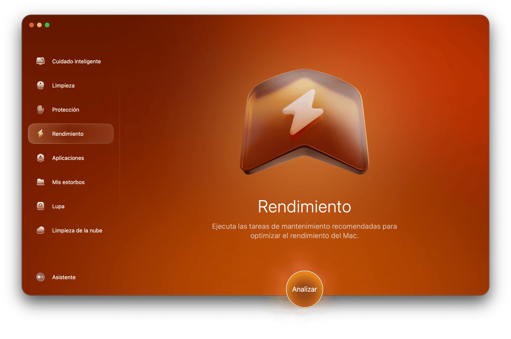Minimize the window with the yellow button
The width and height of the screenshot is (511, 339).
pos(40,25)
